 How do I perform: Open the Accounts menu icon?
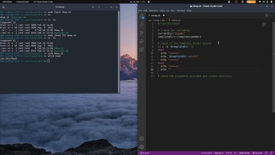point(142,139)
